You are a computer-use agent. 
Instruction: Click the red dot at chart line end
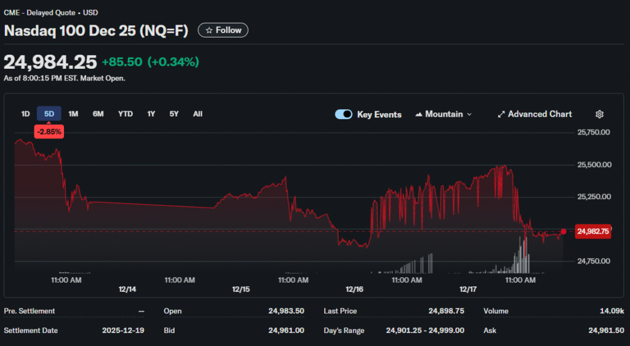pos(564,232)
